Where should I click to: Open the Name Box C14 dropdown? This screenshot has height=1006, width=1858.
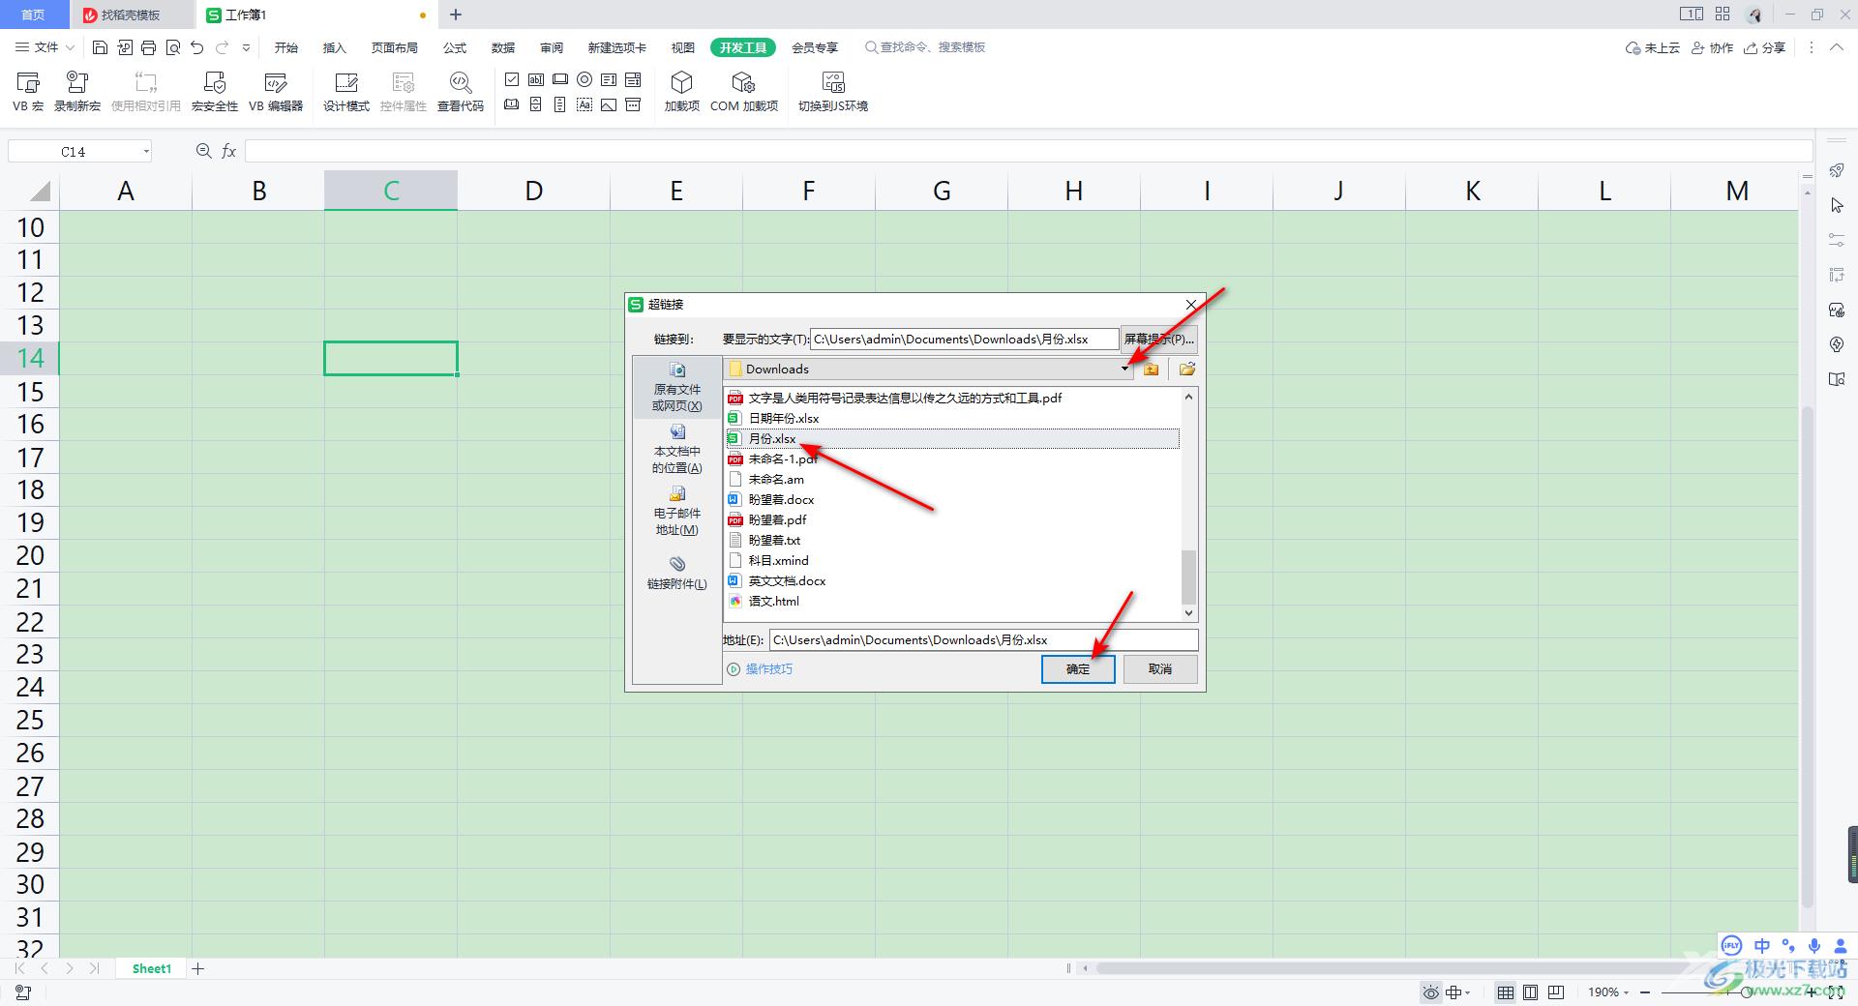coord(146,152)
